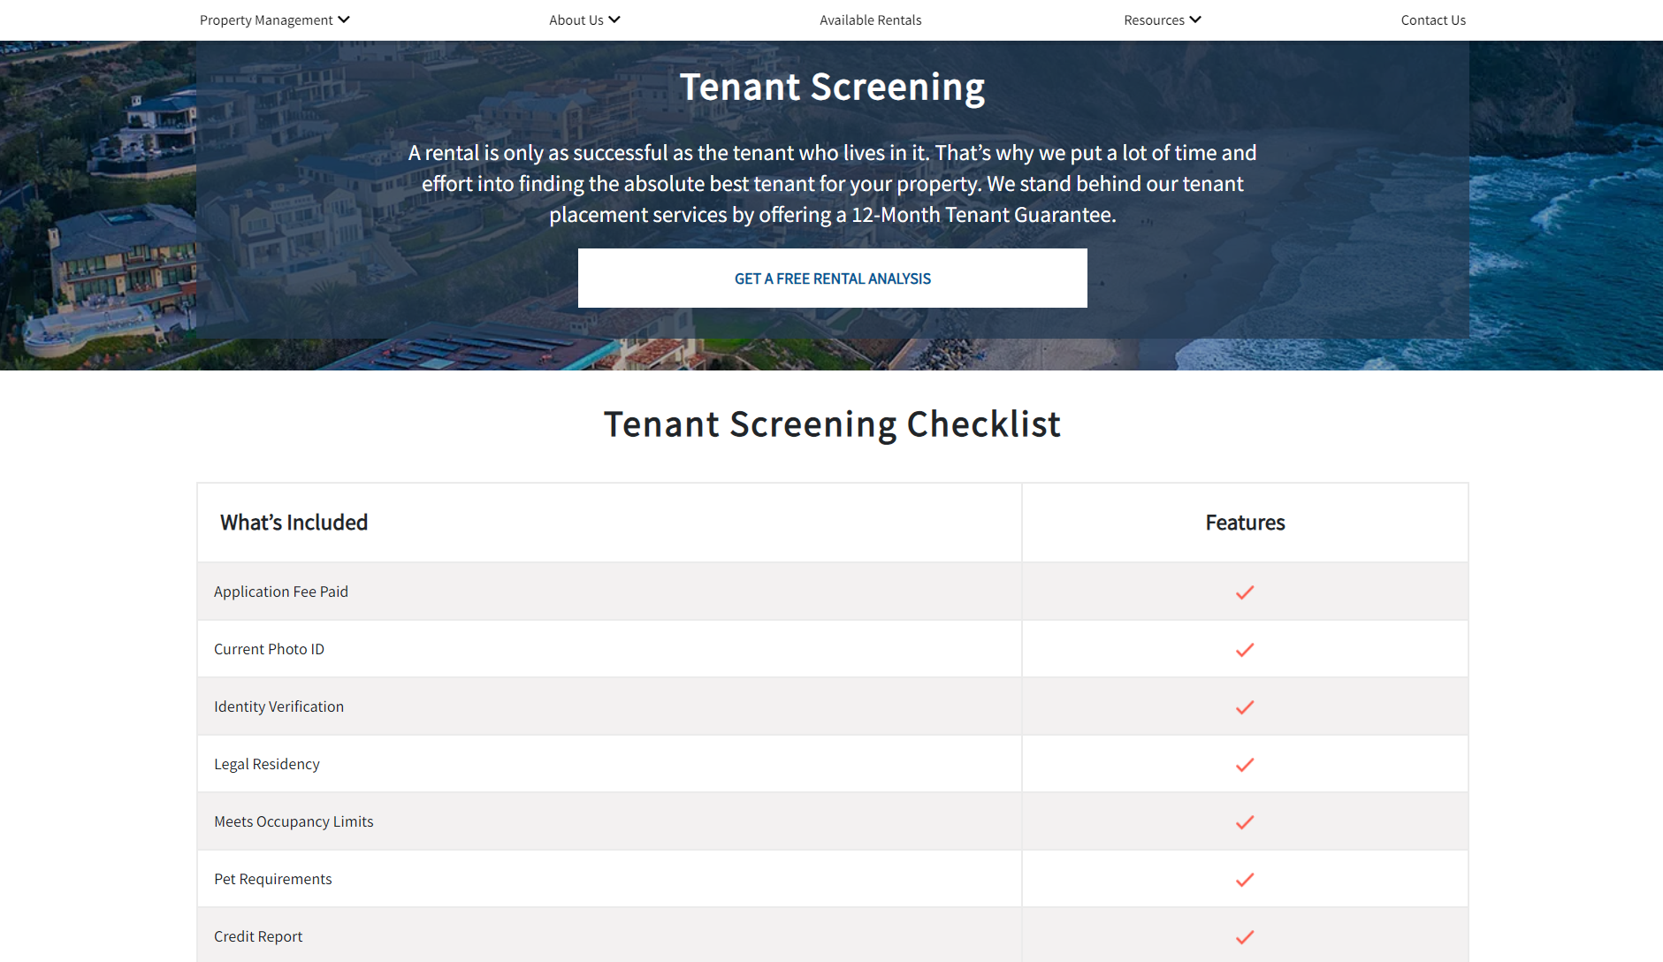Click Get a Free Rental Analysis button
The image size is (1663, 962).
tap(832, 279)
